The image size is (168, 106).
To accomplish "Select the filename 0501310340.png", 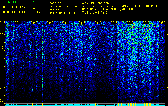I will pos(14,7).
